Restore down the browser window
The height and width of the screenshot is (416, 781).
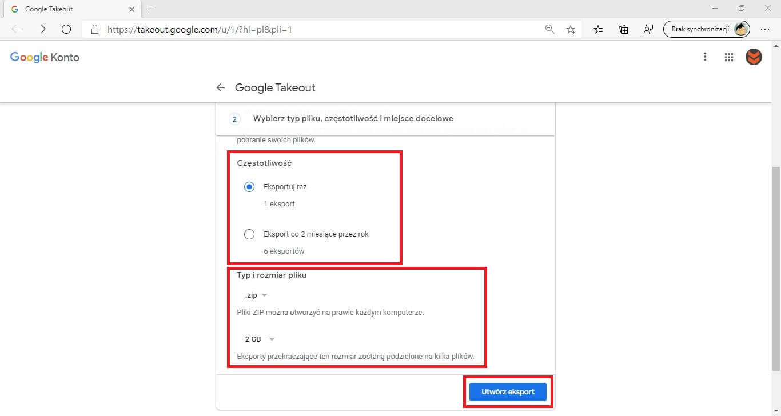(742, 9)
